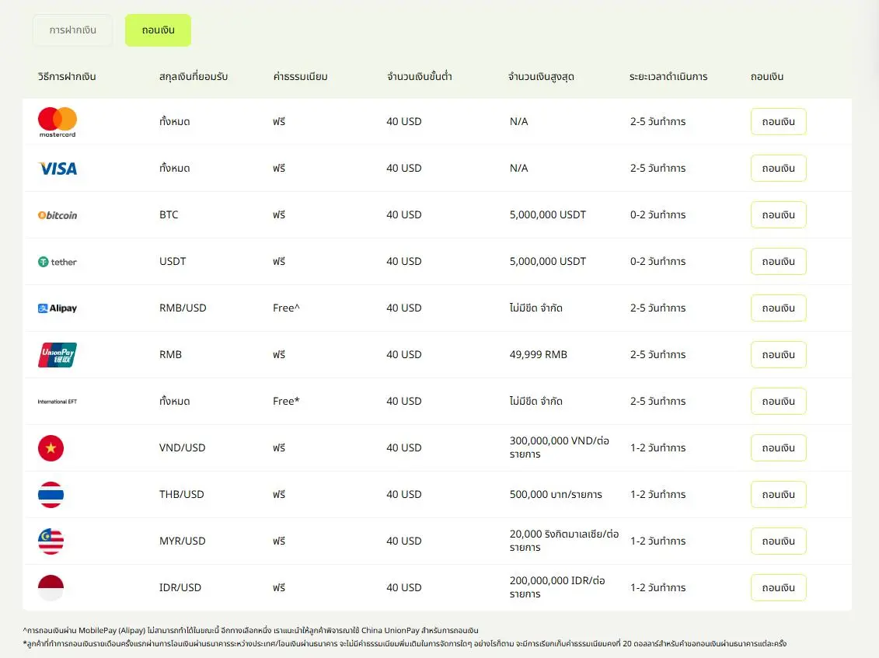
Task: Click ถอนเงิน button in bitcoin row
Action: [x=778, y=214]
